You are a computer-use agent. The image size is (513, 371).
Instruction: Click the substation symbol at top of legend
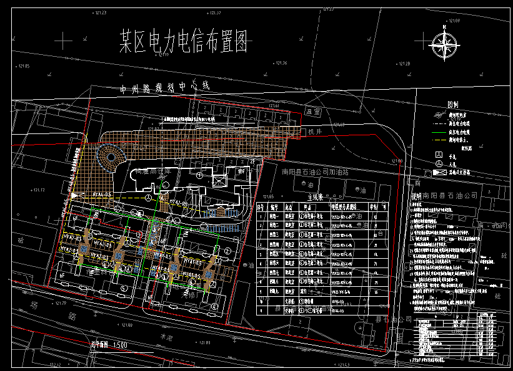439,116
